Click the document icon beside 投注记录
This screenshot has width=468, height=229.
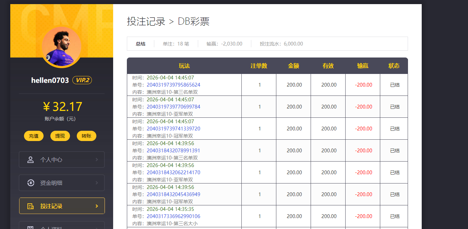[x=30, y=206]
